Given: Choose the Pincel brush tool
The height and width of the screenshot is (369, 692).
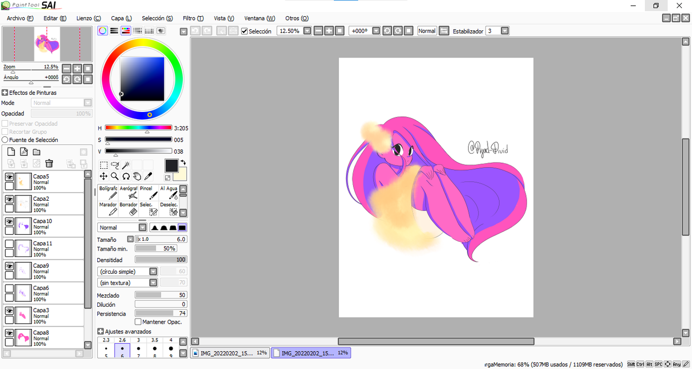Looking at the screenshot, I should (x=148, y=193).
